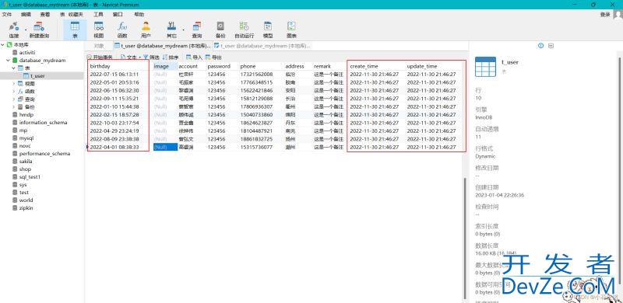
Task: Select the 表 table toolbar button
Action: [x=75, y=30]
